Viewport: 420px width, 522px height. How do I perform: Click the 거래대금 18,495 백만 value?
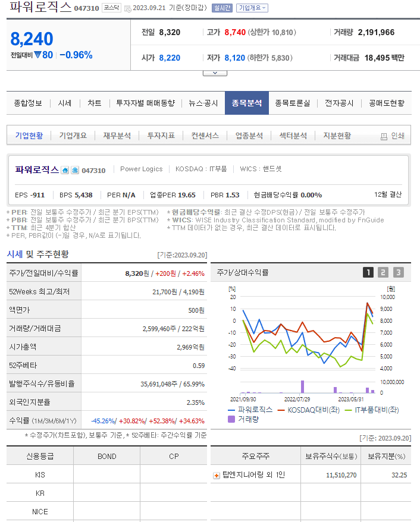384,58
